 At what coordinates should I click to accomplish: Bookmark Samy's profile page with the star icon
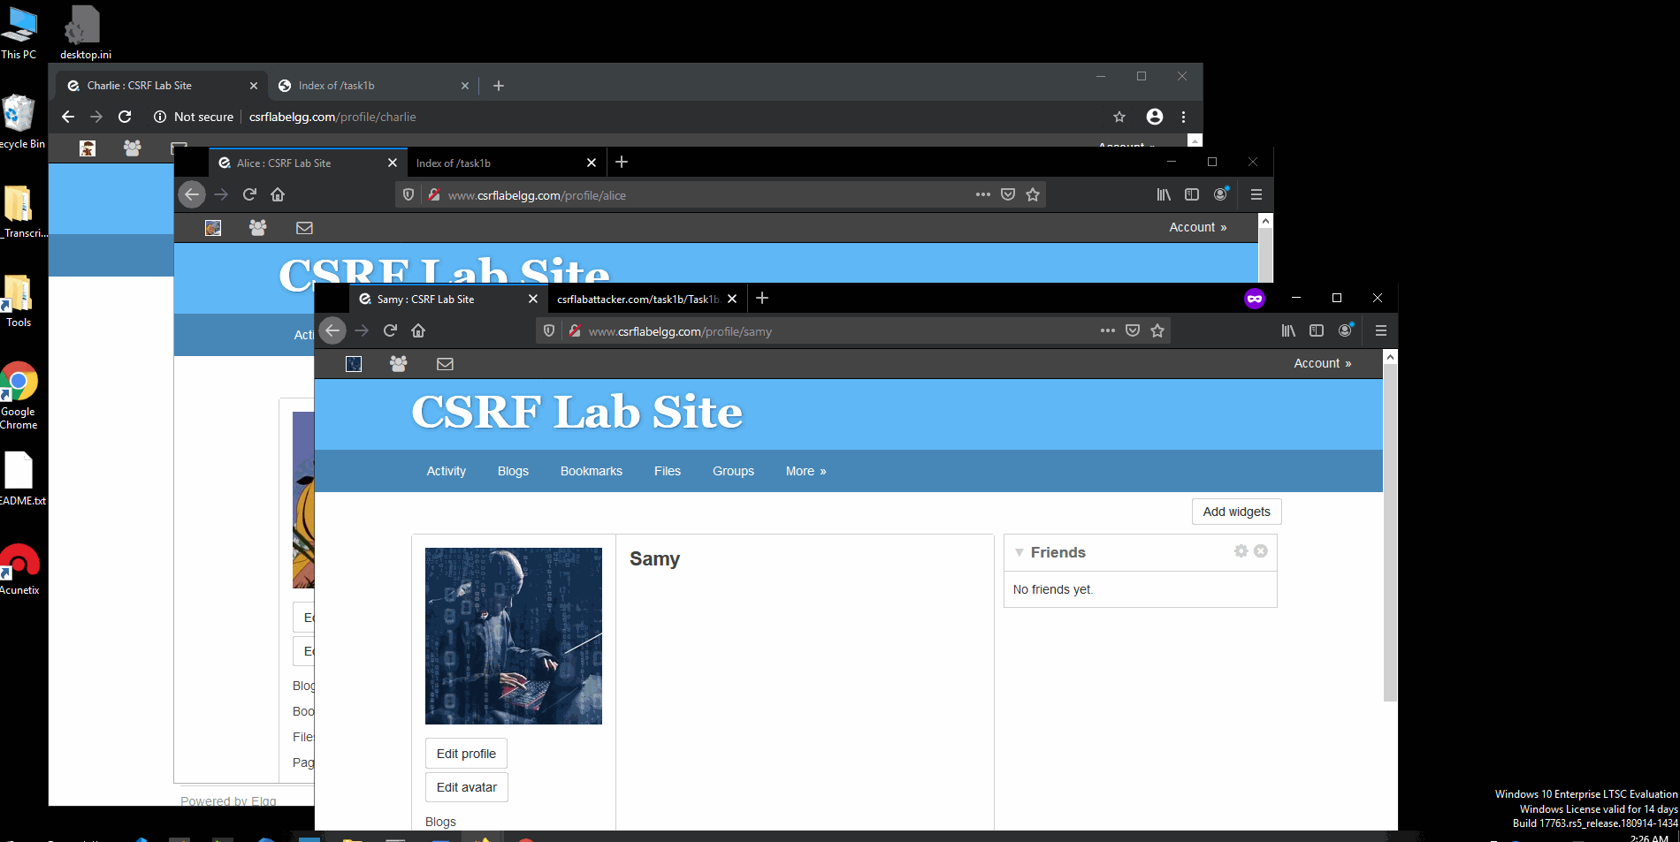pos(1157,330)
